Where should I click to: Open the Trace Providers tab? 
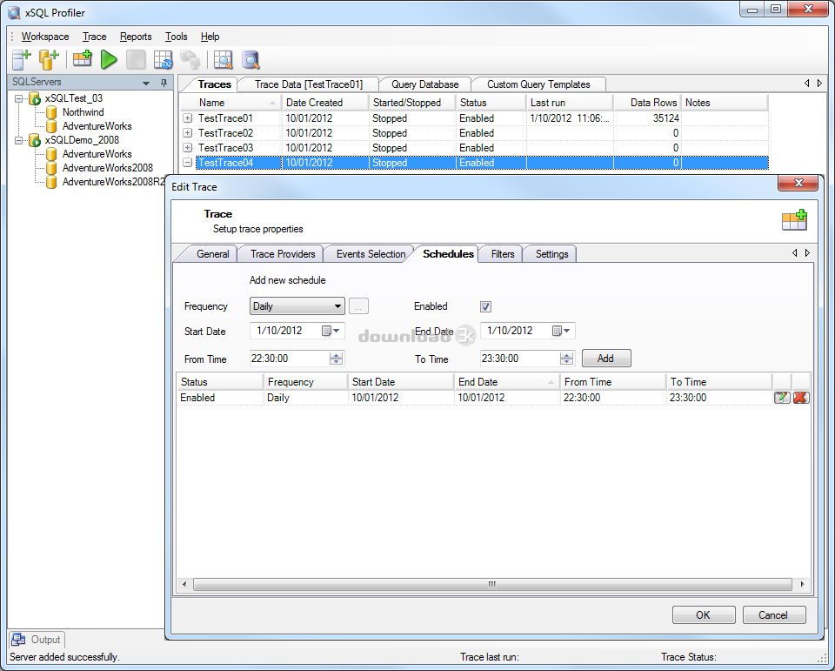(283, 254)
